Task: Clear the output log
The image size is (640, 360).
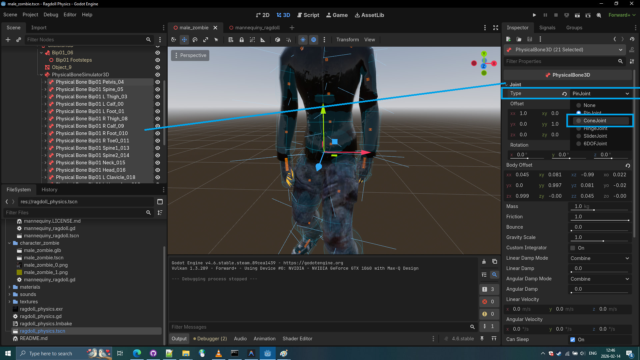Action: pyautogui.click(x=484, y=262)
